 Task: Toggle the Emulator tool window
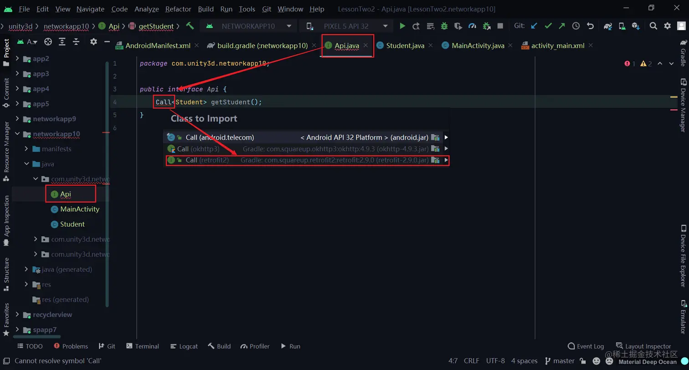683,317
